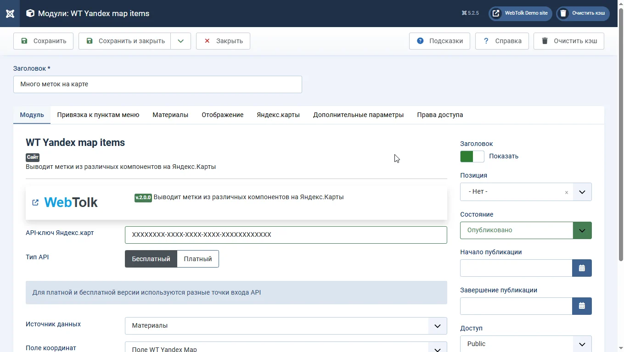Image resolution: width=624 pixels, height=352 pixels.
Task: Select Бесплатный API type
Action: point(151,259)
